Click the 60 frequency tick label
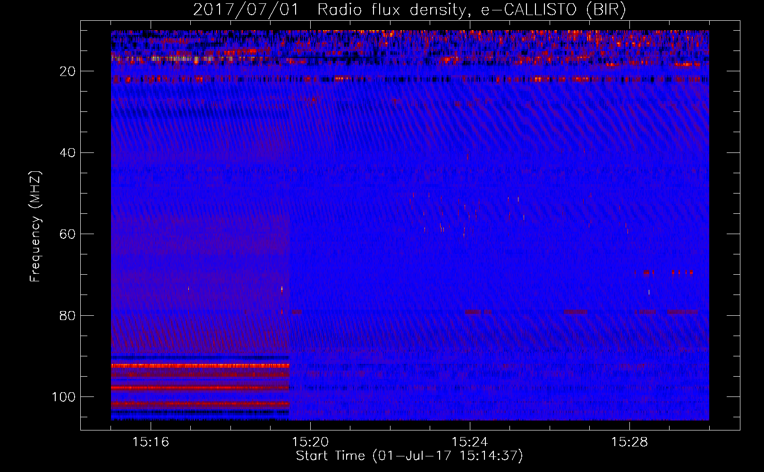The width and height of the screenshot is (764, 472). point(68,234)
